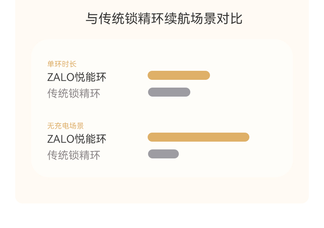The height and width of the screenshot is (228, 324).
Task: Click left end of longest gold bar
Action: 151,137
